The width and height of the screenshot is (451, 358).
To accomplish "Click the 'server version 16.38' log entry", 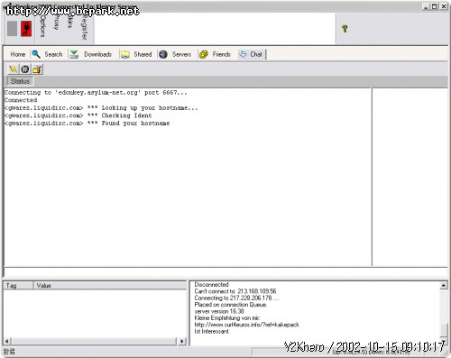I will [219, 311].
